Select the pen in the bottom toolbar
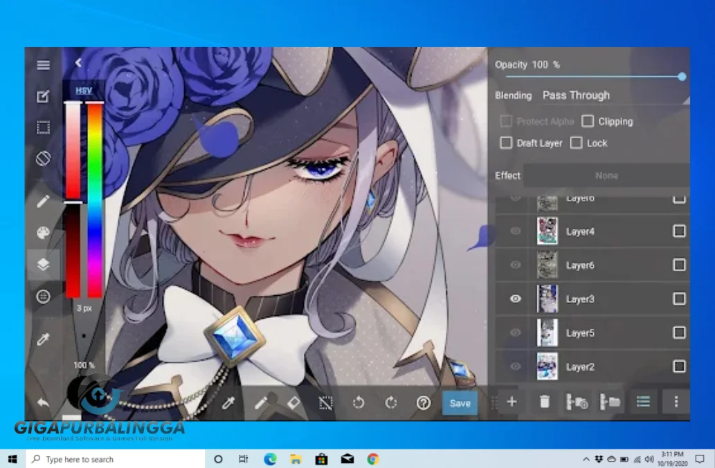Viewport: 715px width, 468px height. 261,403
